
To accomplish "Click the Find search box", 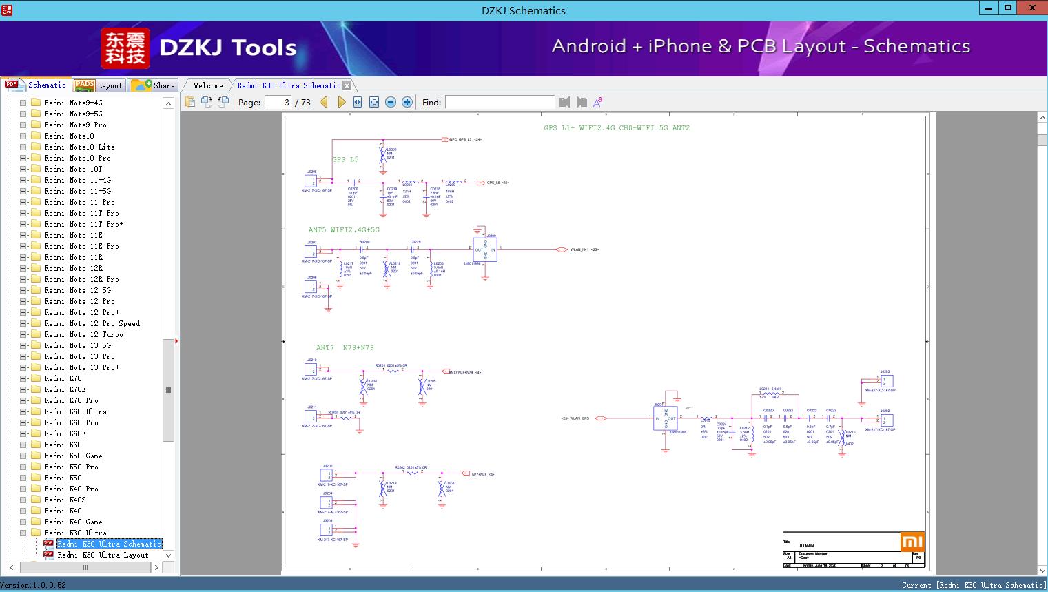I will (x=500, y=102).
